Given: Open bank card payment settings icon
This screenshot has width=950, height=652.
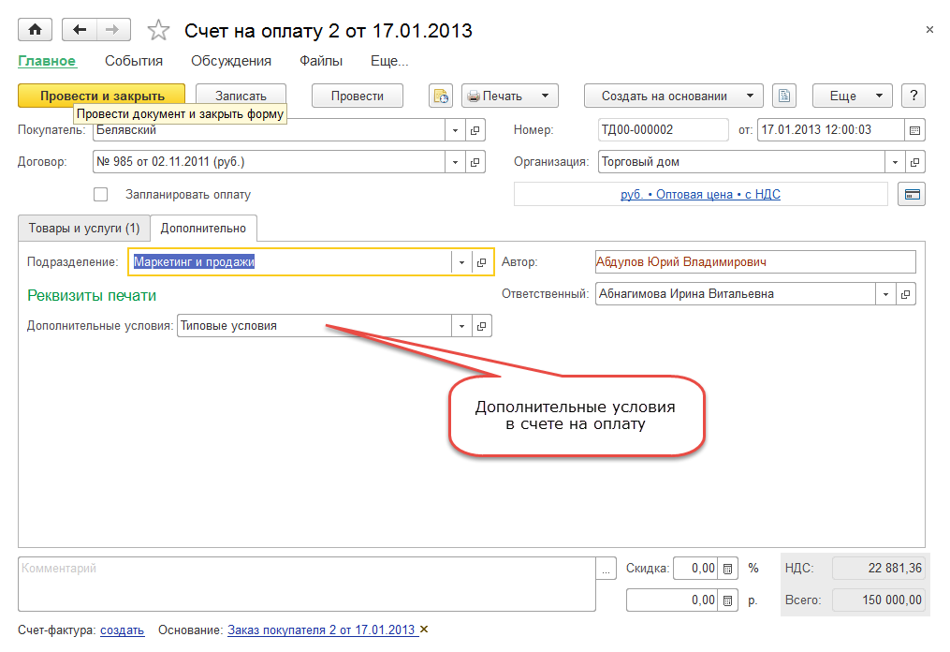Looking at the screenshot, I should pos(912,194).
